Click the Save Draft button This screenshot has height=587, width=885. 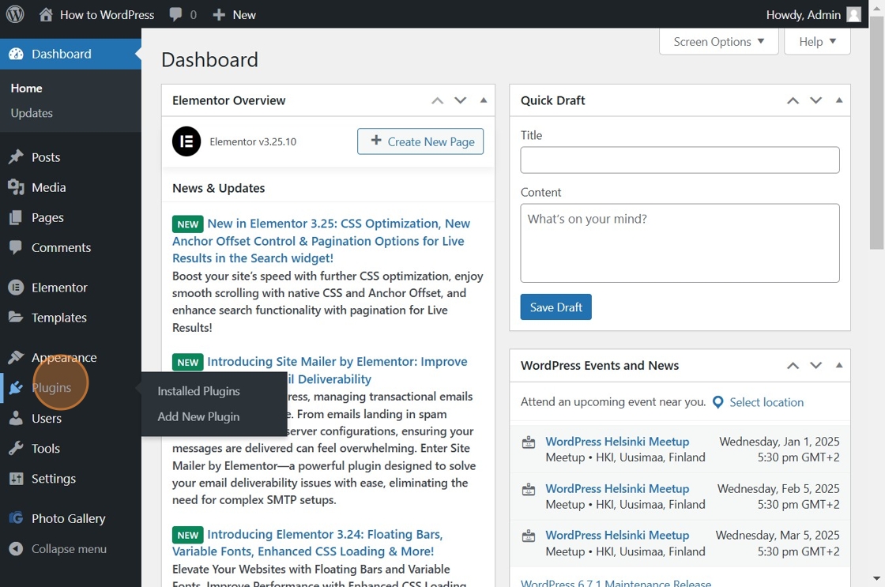(x=556, y=307)
